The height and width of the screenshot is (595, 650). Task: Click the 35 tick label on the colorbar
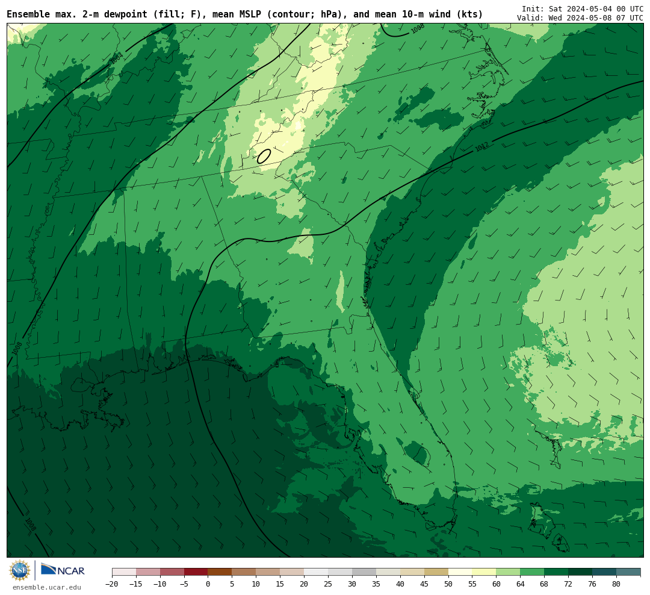coord(376,584)
